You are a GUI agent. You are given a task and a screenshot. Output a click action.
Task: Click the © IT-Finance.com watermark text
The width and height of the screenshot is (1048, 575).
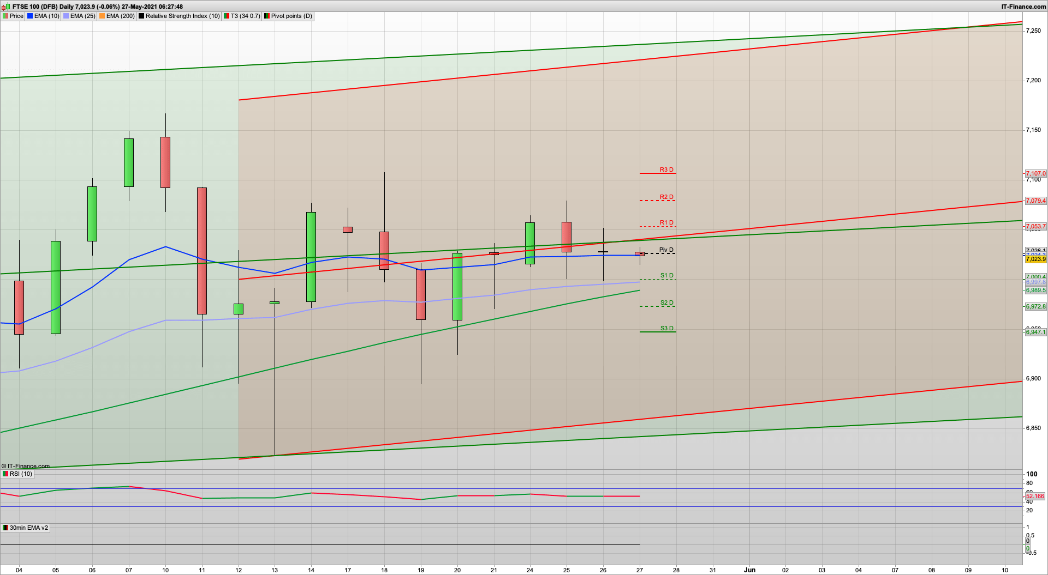26,466
